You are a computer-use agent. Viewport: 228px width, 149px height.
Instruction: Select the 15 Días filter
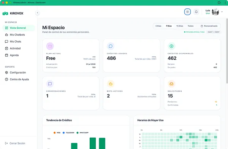coord(180,26)
